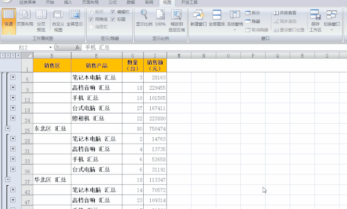Open the 插入 (Insert) tab
Screen dimensions: 347x209
point(68,2)
